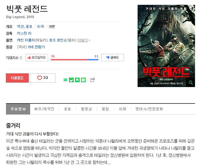Click the thumbs-down 글쎄요 button
Screen dimensions: 199x167
click(113, 58)
